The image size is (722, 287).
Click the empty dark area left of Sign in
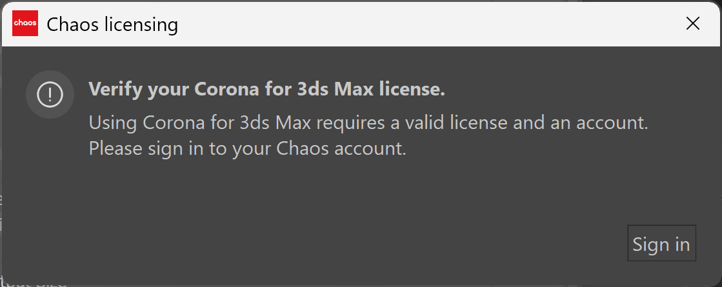coord(350,243)
